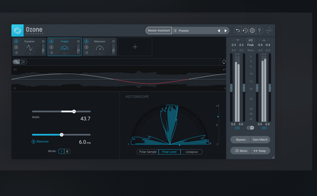Open the Master Assistant
The width and height of the screenshot is (317, 196).
click(x=159, y=31)
